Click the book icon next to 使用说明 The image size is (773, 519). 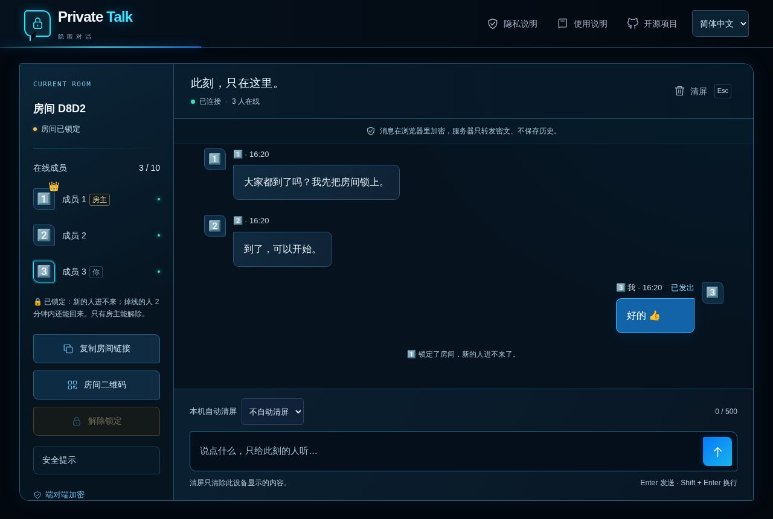563,24
